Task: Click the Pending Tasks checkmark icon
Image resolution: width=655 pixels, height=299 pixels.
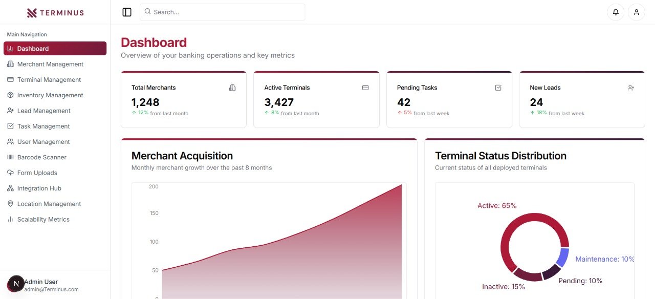Action: [498, 88]
